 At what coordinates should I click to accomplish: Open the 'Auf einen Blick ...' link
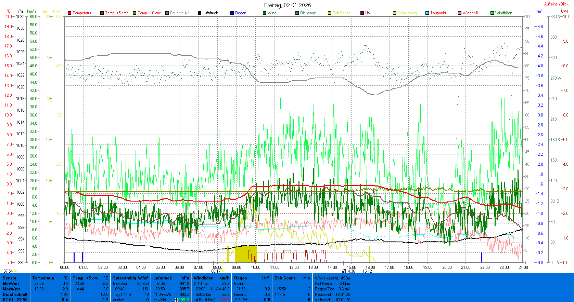558,4
